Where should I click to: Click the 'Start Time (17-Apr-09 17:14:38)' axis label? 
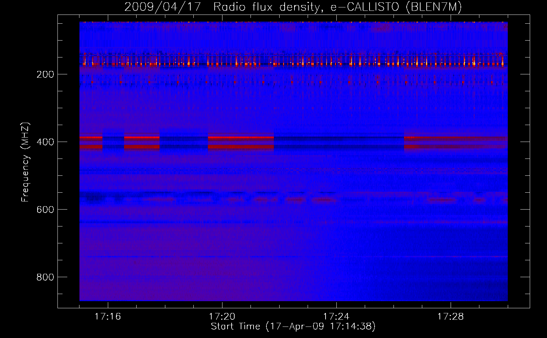click(293, 327)
